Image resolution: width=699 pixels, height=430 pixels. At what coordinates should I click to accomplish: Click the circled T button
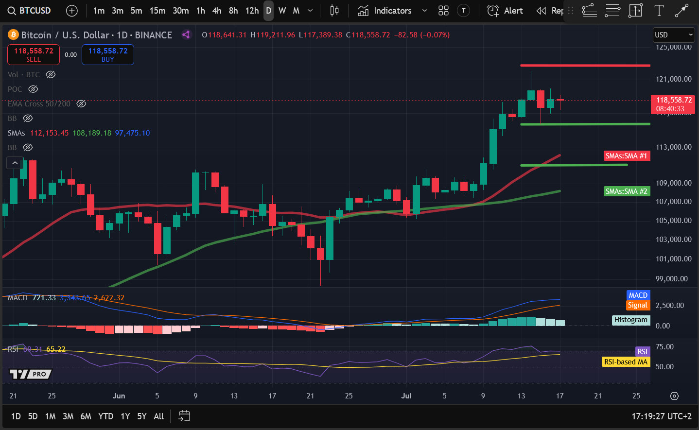(464, 11)
